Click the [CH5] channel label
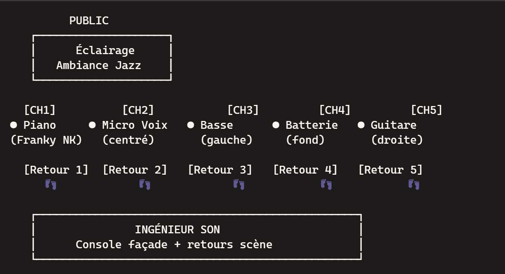The height and width of the screenshot is (274, 505). click(427, 110)
